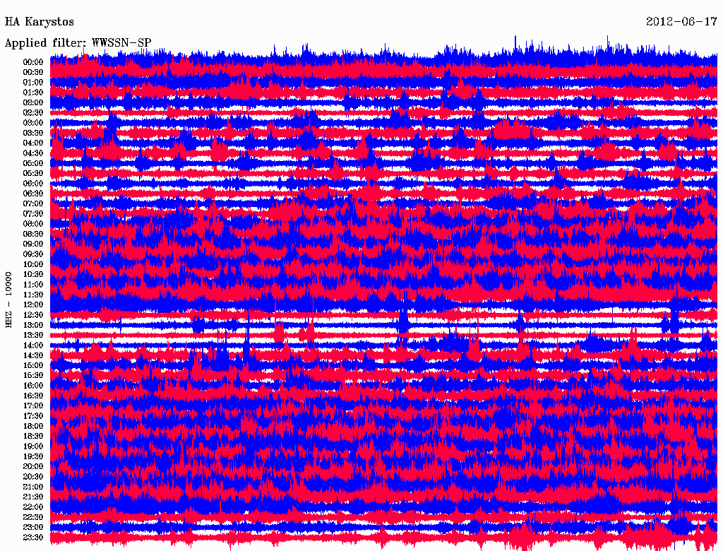Select the 06:30 time label
Image resolution: width=723 pixels, height=551 pixels.
coord(33,194)
